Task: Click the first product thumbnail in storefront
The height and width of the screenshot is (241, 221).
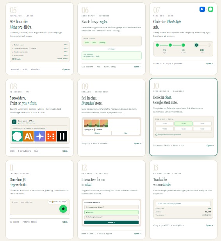Action: tap(88, 123)
